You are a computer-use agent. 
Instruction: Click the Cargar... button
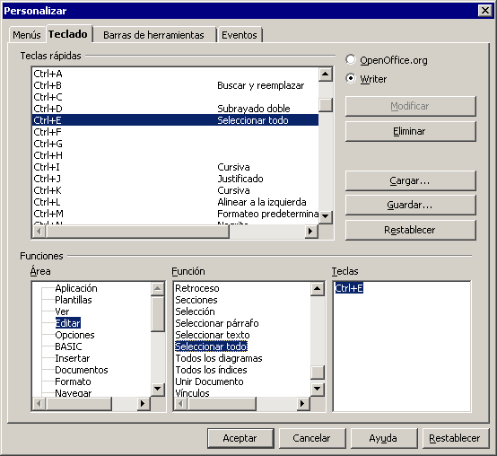[411, 180]
